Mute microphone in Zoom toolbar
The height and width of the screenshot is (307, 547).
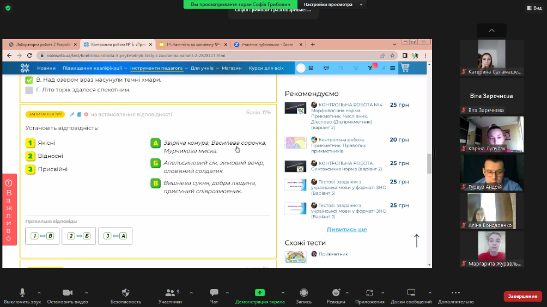click(x=22, y=293)
